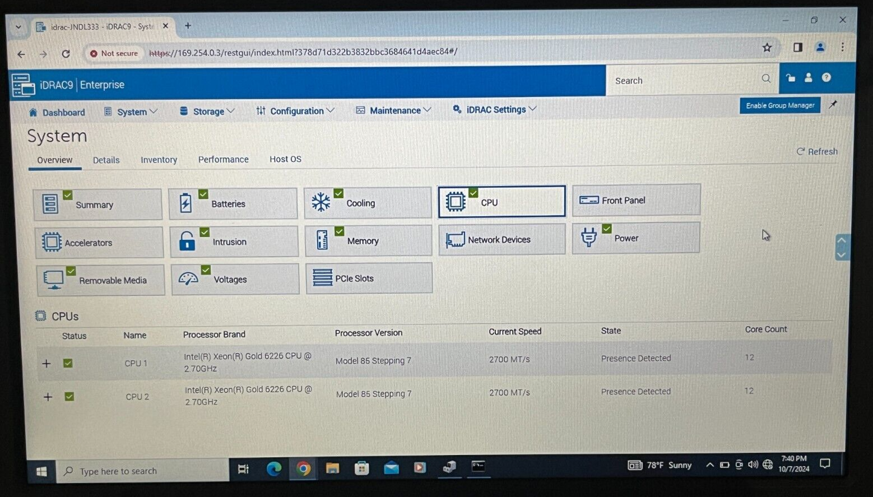Click the browser address bar URL
Viewport: 873px width, 497px height.
[303, 52]
